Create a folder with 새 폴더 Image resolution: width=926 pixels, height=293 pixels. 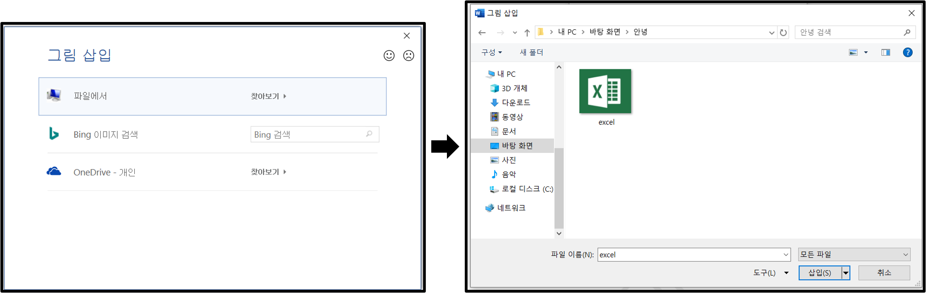click(x=532, y=52)
